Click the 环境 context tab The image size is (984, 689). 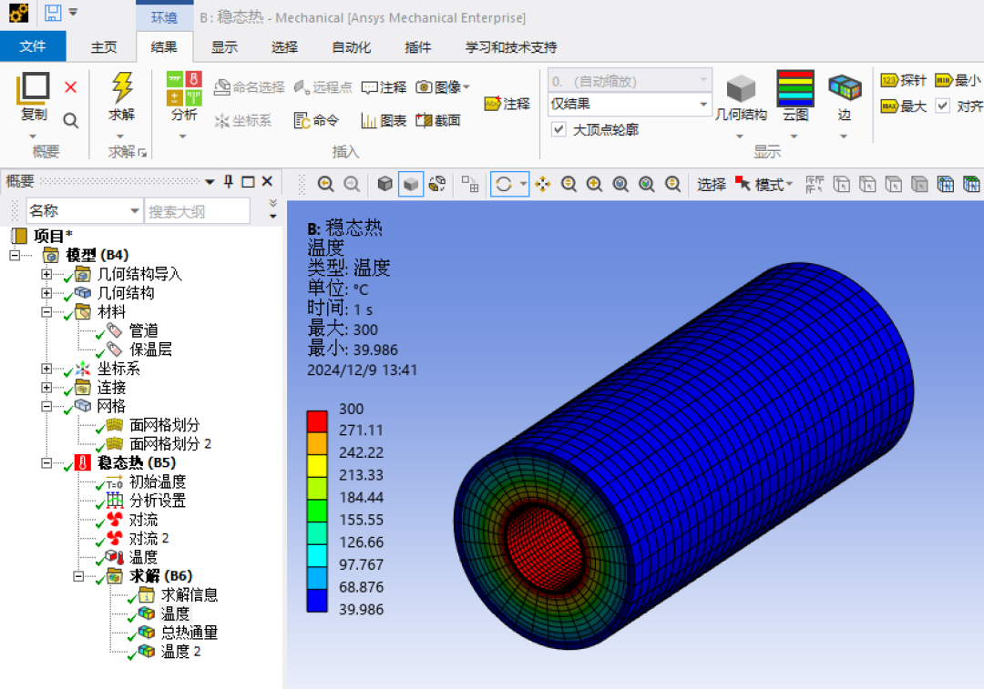(164, 17)
